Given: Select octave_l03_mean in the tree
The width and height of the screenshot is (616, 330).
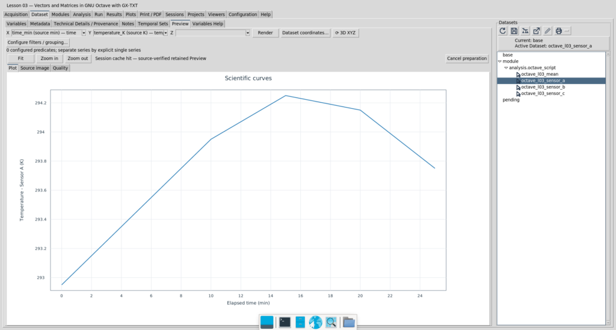Looking at the screenshot, I should pyautogui.click(x=540, y=74).
